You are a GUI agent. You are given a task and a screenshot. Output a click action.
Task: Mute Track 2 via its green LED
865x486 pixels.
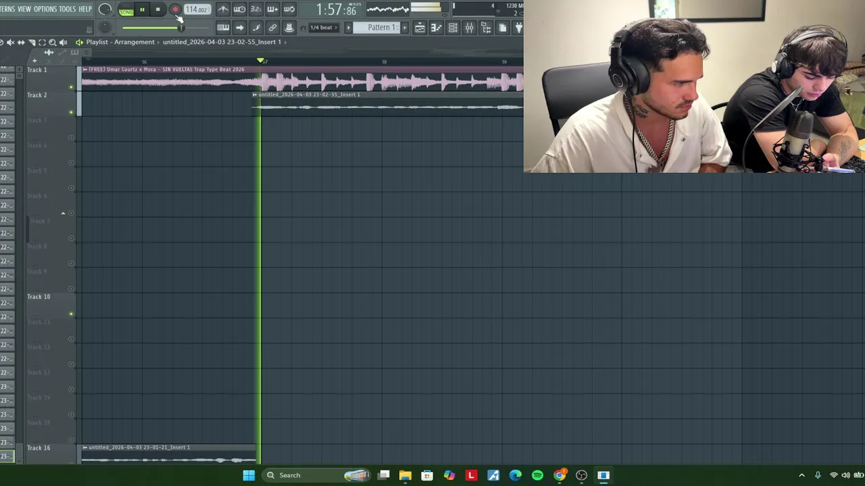tap(72, 112)
